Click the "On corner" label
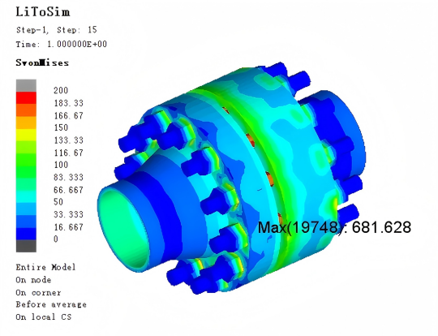This screenshot has width=438, height=336. pos(38,292)
